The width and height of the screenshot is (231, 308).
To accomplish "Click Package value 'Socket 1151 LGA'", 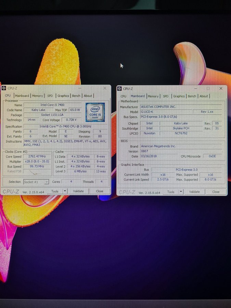I will point(52,115).
